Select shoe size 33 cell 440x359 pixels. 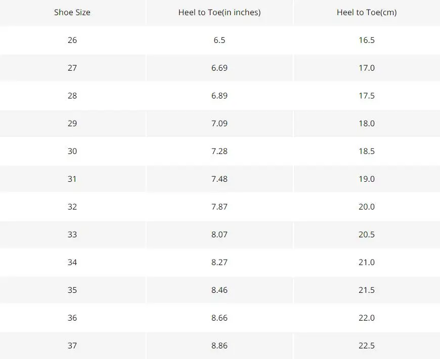tap(72, 234)
